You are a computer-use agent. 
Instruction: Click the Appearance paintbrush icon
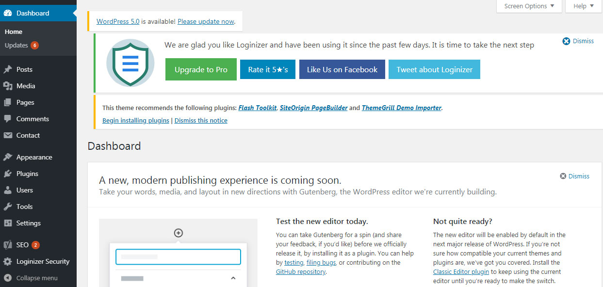click(x=8, y=157)
